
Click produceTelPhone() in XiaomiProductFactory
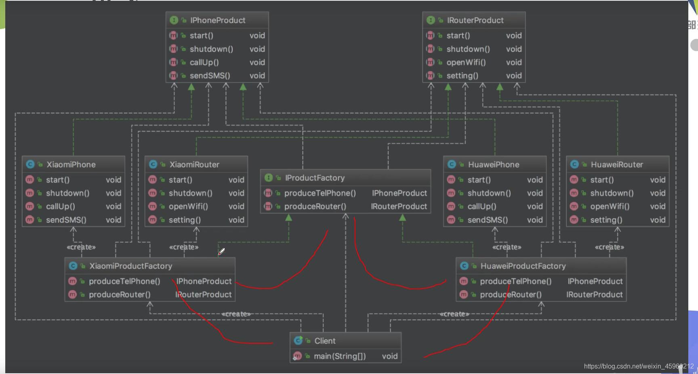124,281
